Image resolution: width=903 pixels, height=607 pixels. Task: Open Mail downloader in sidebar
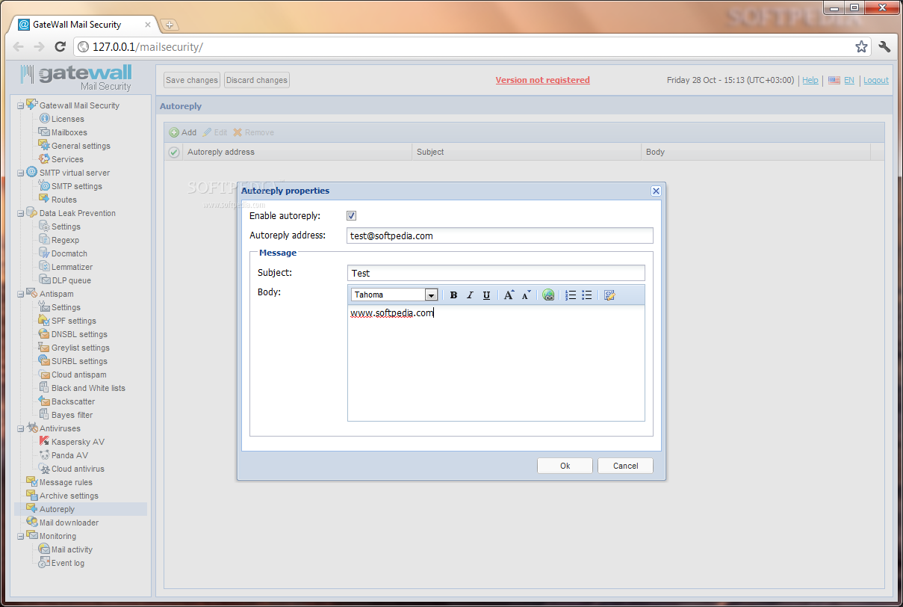click(x=69, y=523)
